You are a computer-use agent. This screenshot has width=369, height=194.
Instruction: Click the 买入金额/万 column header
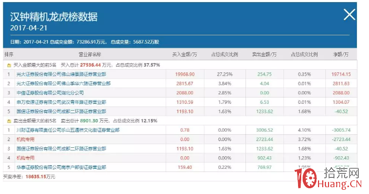pyautogui.click(x=184, y=55)
